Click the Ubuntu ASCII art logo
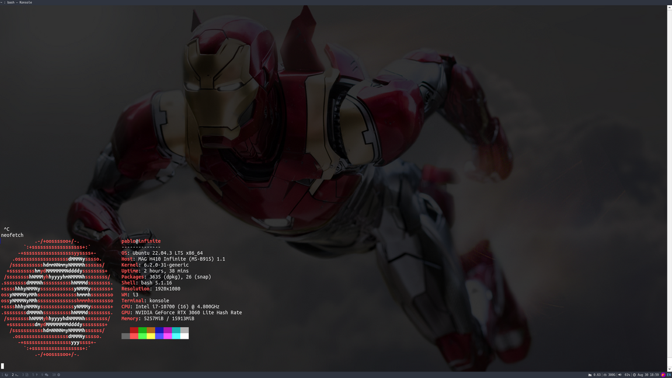This screenshot has width=672, height=378. pyautogui.click(x=57, y=298)
